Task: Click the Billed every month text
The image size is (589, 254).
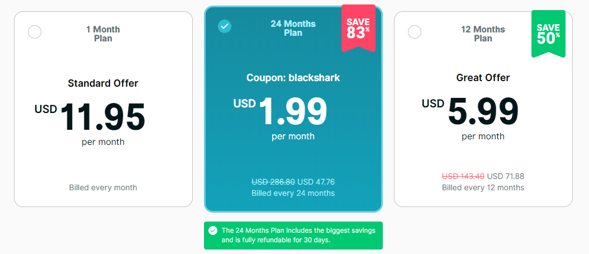Action: (x=103, y=187)
